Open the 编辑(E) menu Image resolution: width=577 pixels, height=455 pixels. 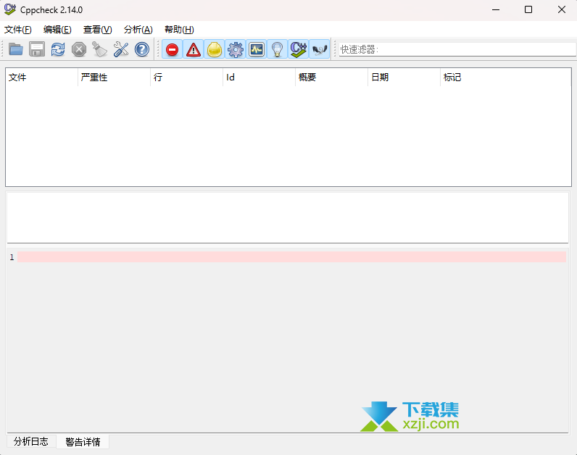click(x=57, y=30)
